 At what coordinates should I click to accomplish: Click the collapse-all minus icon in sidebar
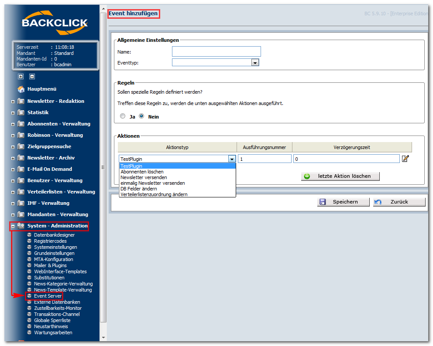pos(32,77)
